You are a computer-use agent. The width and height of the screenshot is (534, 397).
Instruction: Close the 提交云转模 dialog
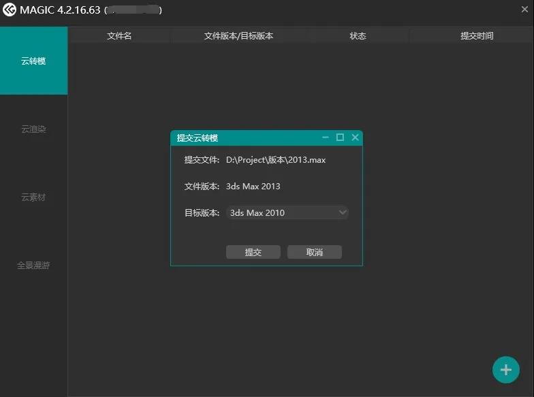[x=355, y=138]
